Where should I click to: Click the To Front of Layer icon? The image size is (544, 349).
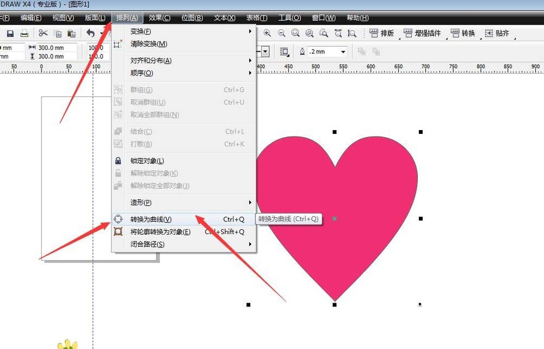coord(362,52)
